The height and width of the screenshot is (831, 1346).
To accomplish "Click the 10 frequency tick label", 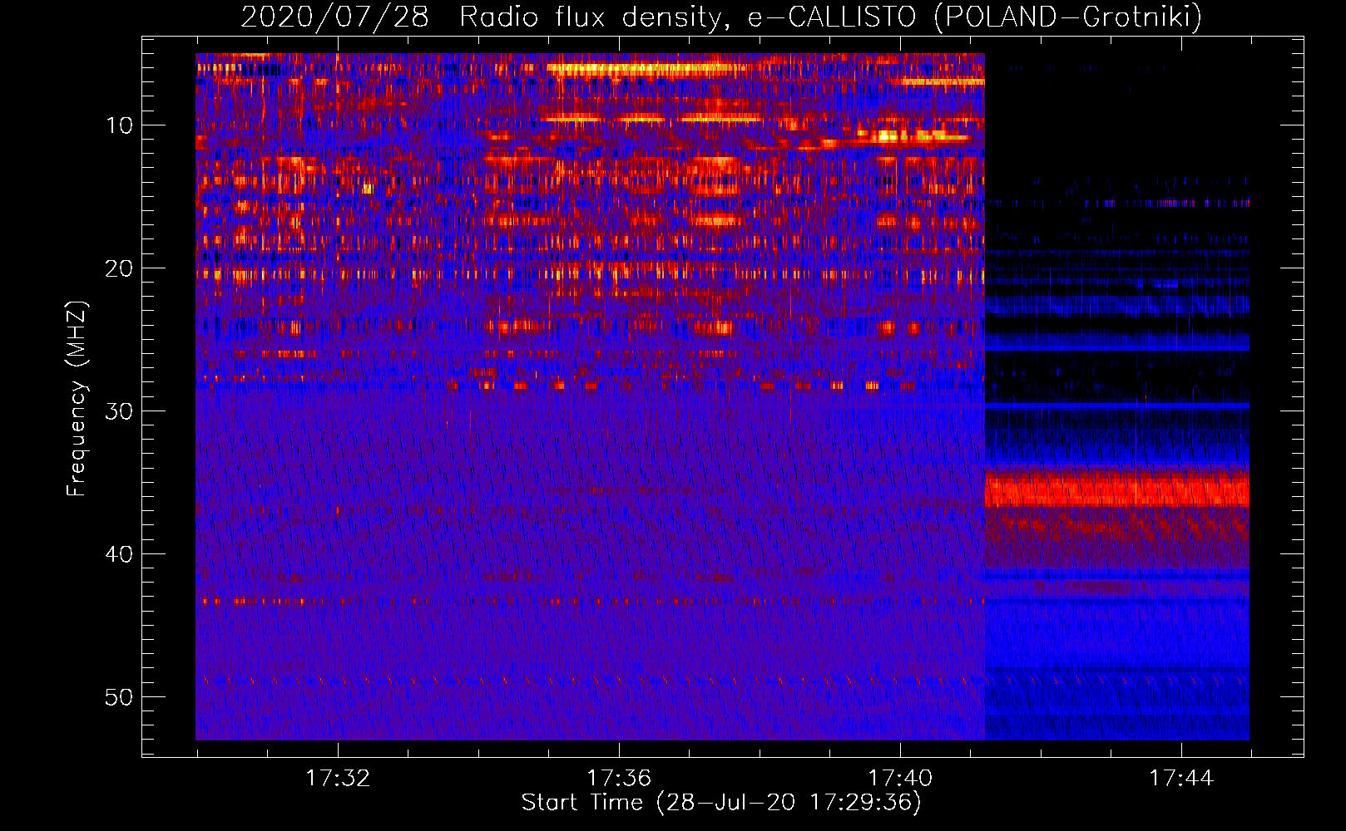I will 119,125.
